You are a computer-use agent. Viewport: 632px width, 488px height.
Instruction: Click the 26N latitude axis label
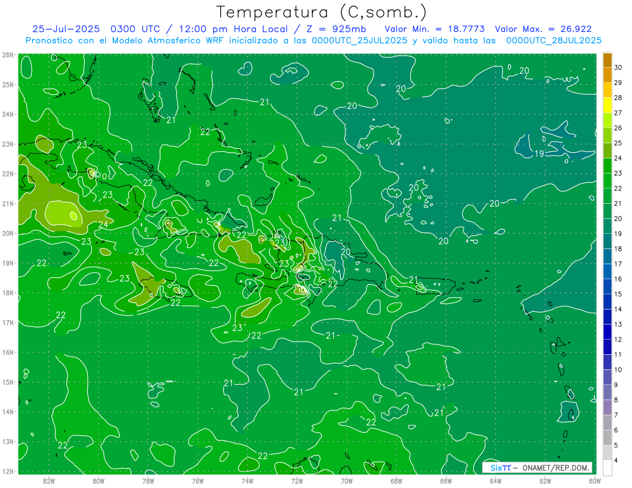[8, 55]
